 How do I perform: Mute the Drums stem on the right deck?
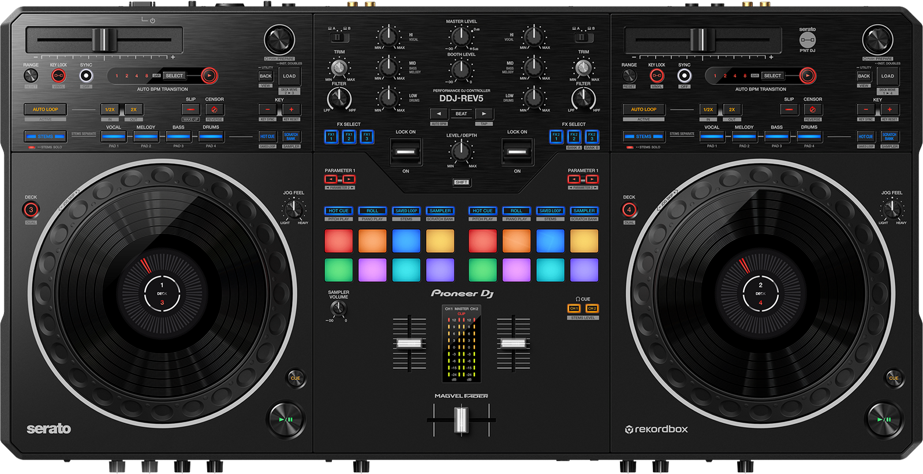click(809, 137)
